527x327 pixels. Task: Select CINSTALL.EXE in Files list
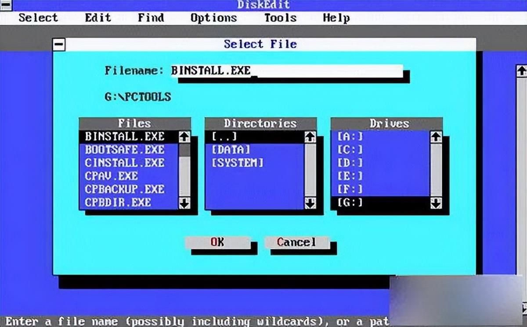tap(129, 163)
